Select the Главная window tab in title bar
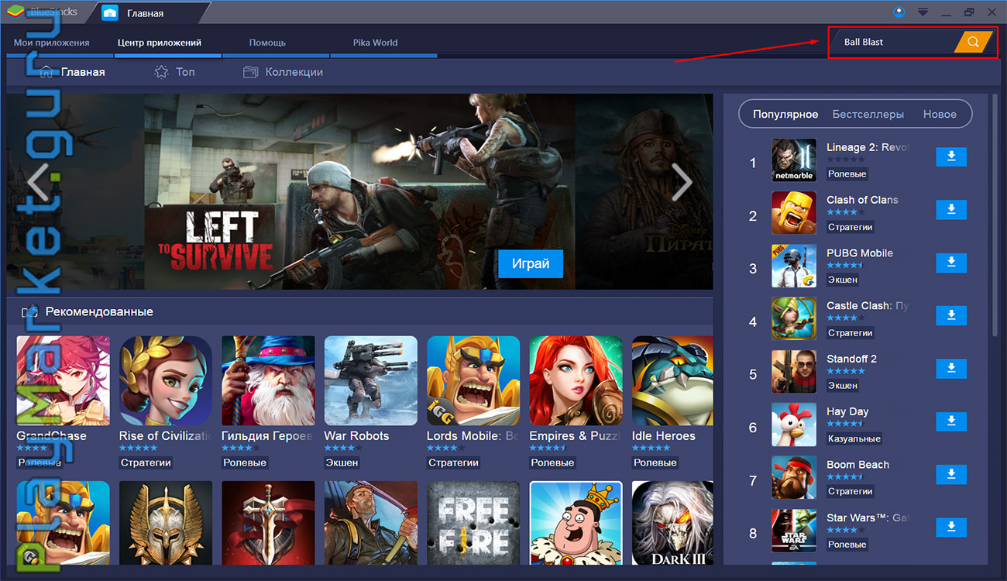 (146, 13)
